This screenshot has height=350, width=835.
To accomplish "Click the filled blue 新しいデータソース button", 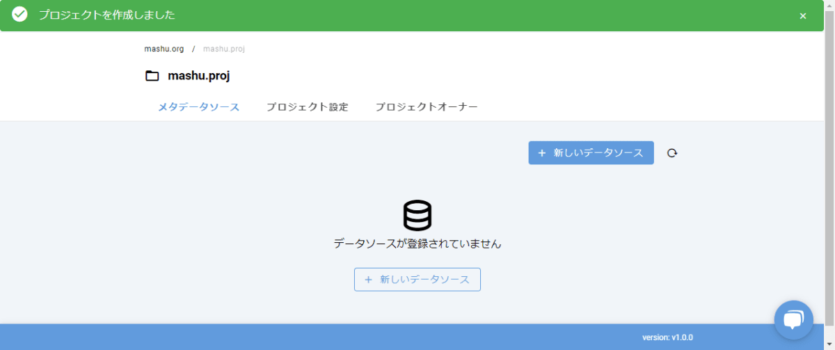I will tap(591, 153).
